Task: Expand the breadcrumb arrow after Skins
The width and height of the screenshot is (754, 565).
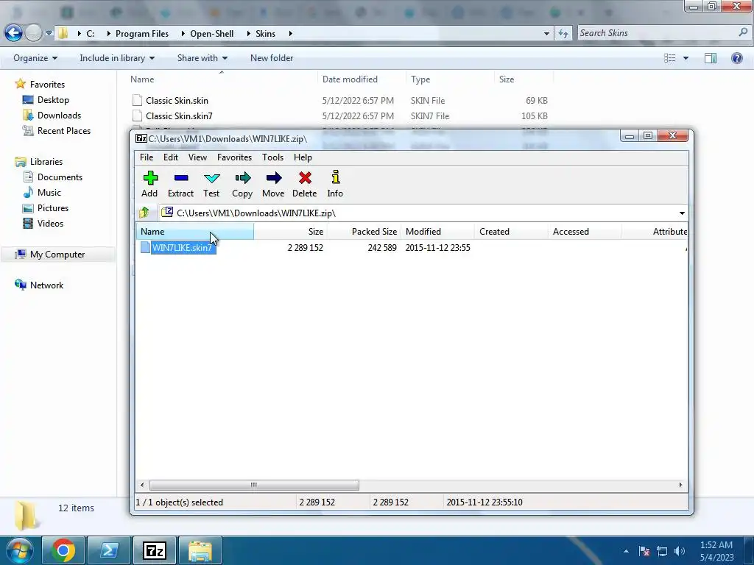Action: point(290,34)
